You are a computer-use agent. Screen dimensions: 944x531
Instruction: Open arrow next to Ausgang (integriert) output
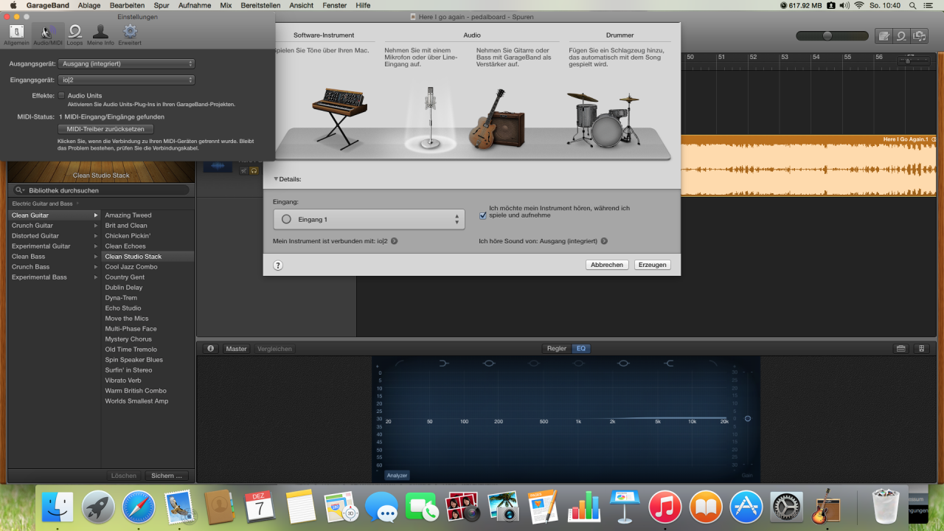pos(604,241)
